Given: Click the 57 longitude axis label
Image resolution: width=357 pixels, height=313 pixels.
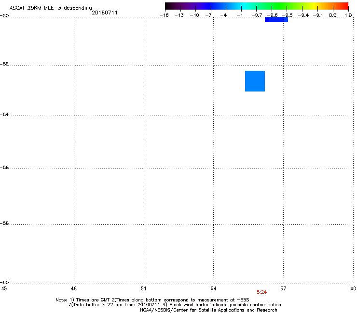Looking at the screenshot, I should (283, 288).
